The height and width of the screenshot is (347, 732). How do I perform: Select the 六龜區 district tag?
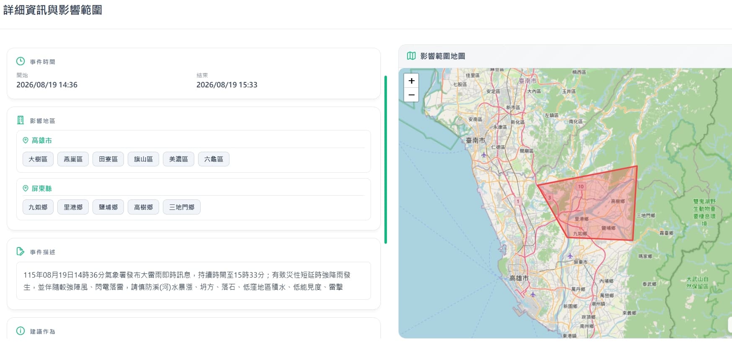click(214, 159)
